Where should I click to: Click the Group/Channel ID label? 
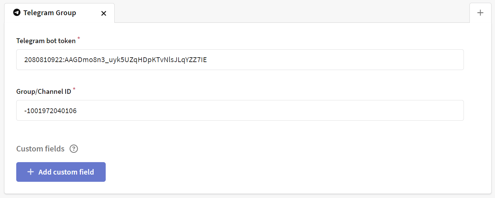click(44, 91)
